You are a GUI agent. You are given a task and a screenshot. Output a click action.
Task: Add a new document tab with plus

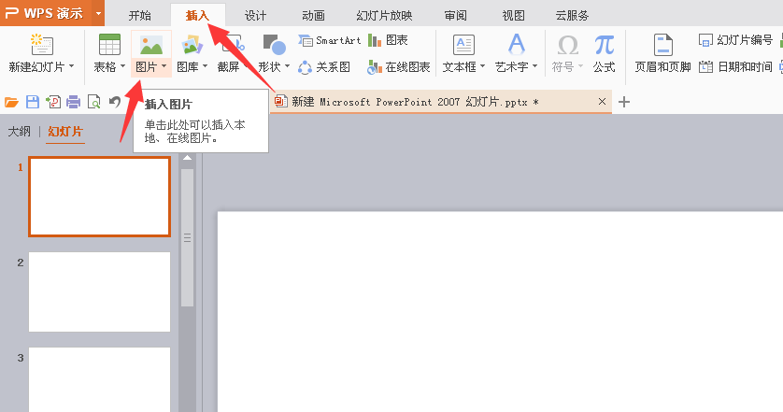point(624,103)
